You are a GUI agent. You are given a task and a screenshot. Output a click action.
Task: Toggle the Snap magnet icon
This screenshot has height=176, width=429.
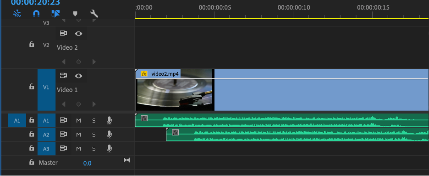tap(36, 13)
